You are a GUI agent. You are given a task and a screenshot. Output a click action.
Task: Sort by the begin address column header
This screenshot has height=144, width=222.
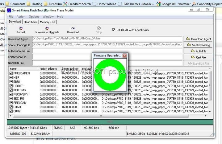point(70,68)
